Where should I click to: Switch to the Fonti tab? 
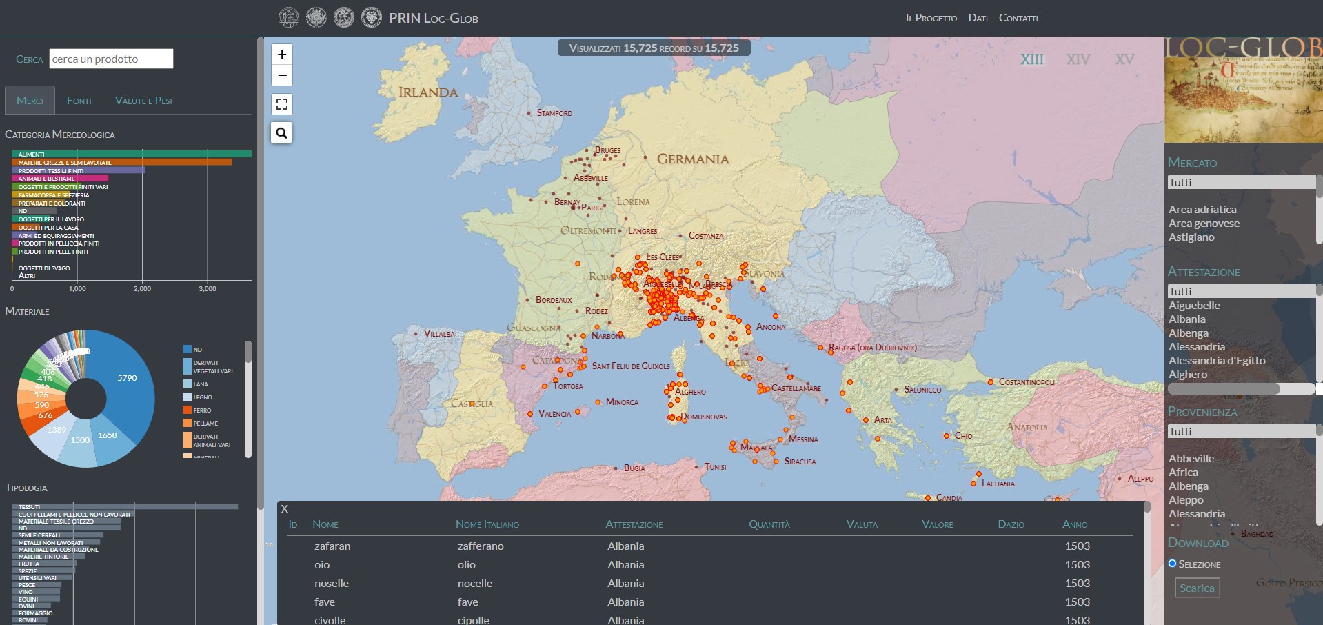click(79, 101)
